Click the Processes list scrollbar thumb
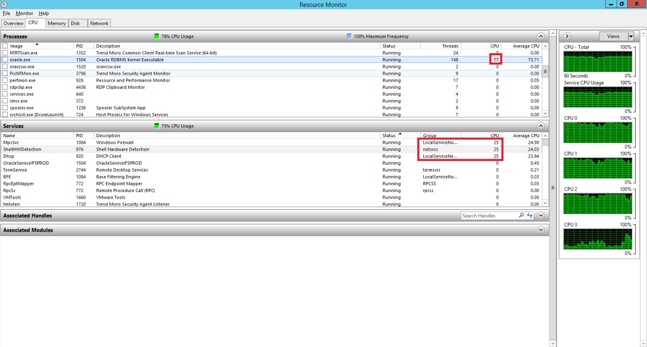This screenshot has width=647, height=347. [x=545, y=72]
